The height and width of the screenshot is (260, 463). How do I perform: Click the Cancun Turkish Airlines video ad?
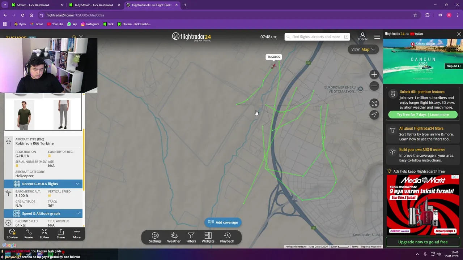[423, 61]
